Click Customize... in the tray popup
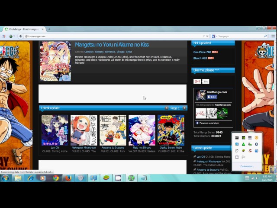Image resolution: width=277 pixels, height=208 pixels. 247,166
